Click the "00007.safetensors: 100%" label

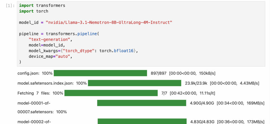pyautogui.click(x=42, y=112)
